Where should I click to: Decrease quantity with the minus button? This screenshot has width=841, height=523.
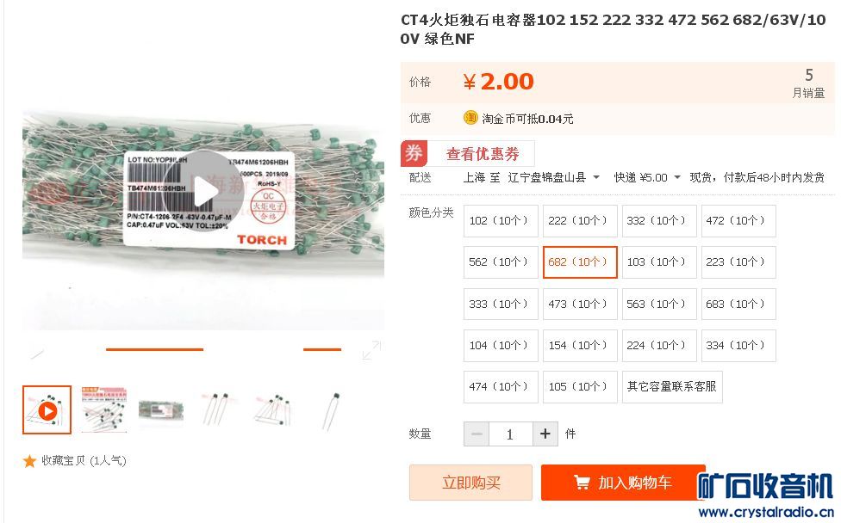point(477,434)
